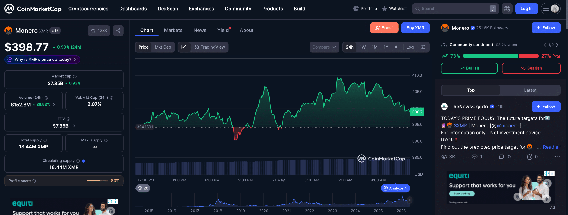Screen dimensions: 568x215
Task: Toggle chart to Price view
Action: pos(143,47)
